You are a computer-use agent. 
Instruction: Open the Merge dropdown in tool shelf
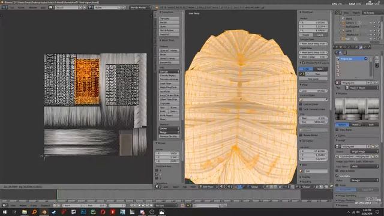[169, 132]
